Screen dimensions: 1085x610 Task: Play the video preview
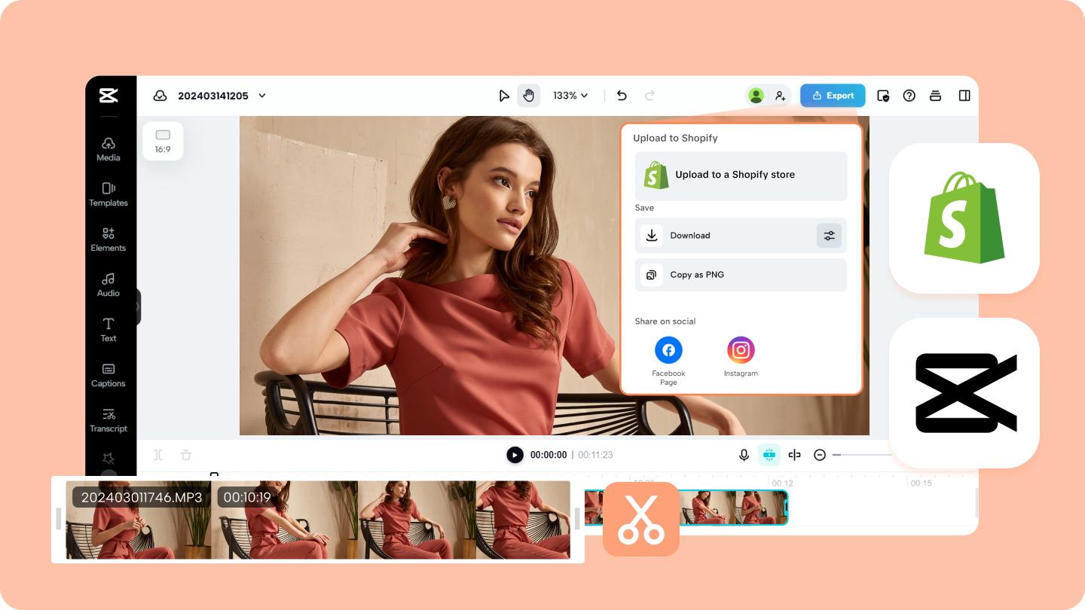point(515,455)
